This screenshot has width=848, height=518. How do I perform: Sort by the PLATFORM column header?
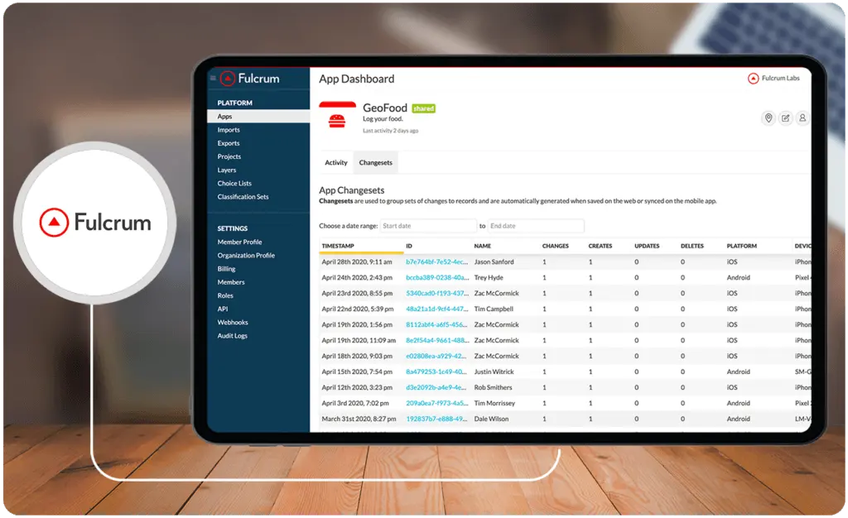741,247
